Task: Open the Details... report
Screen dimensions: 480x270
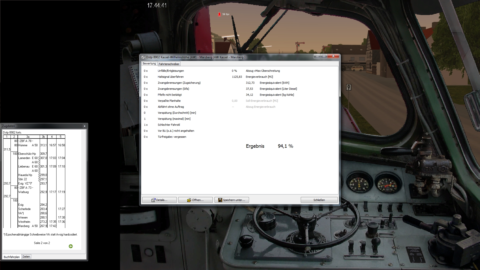Action: tap(159, 200)
